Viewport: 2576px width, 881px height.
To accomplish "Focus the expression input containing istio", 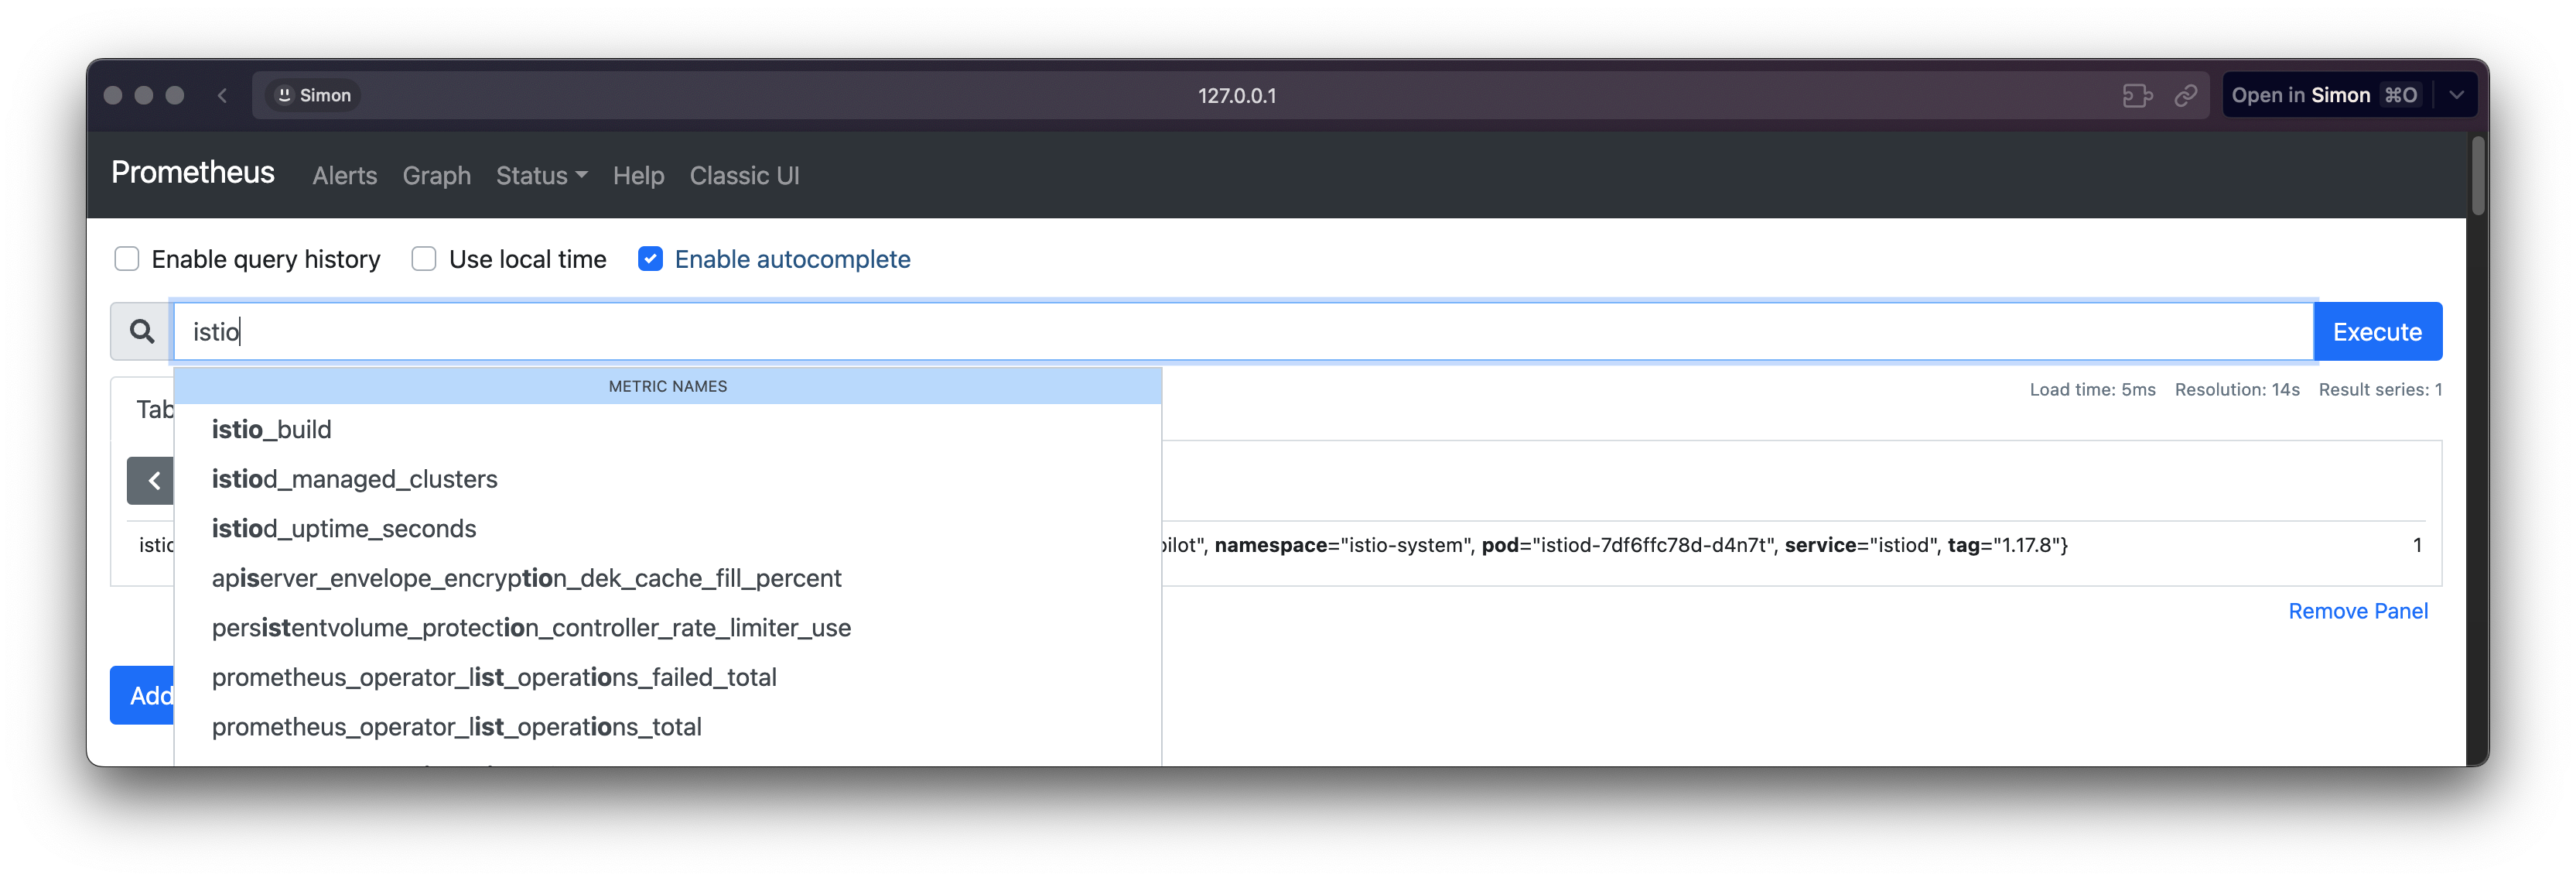I will tap(1243, 331).
